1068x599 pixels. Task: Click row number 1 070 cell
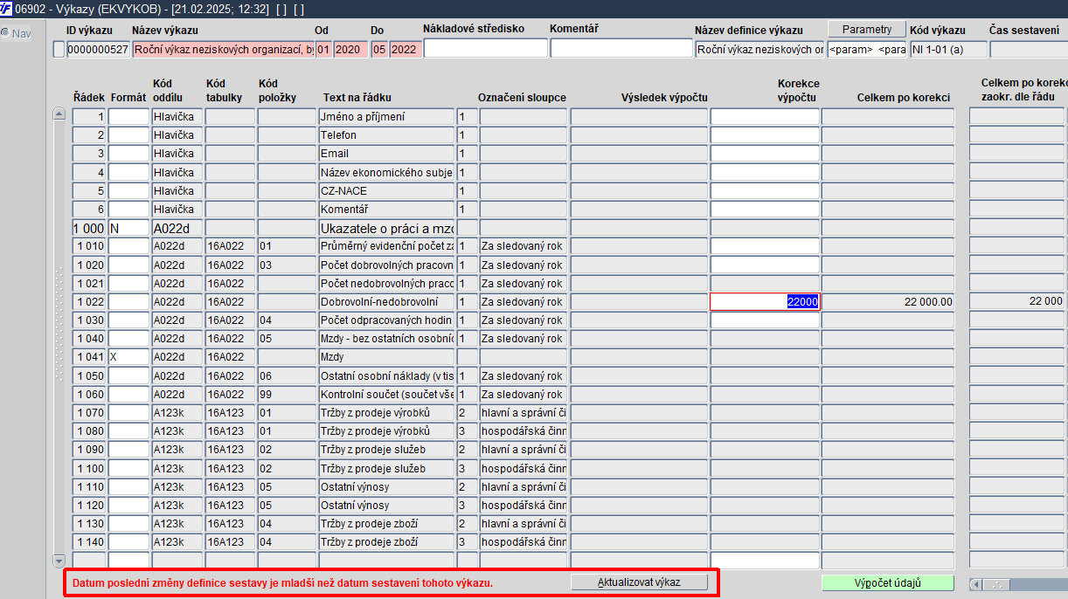(x=89, y=412)
